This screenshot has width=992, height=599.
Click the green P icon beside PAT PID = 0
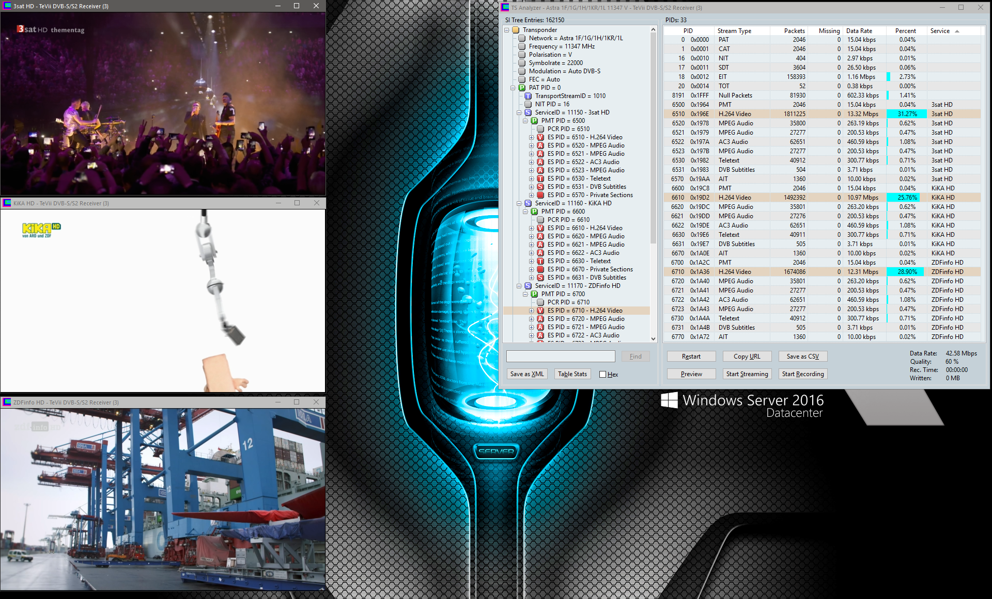pyautogui.click(x=522, y=88)
